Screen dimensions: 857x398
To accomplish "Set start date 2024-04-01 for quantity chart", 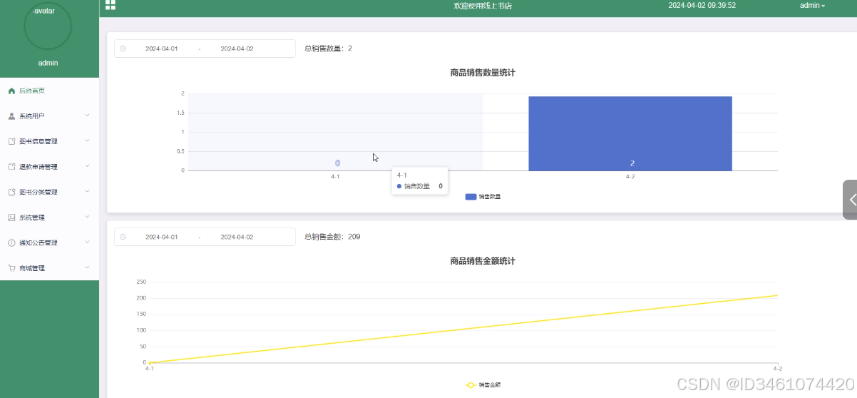I will (162, 49).
